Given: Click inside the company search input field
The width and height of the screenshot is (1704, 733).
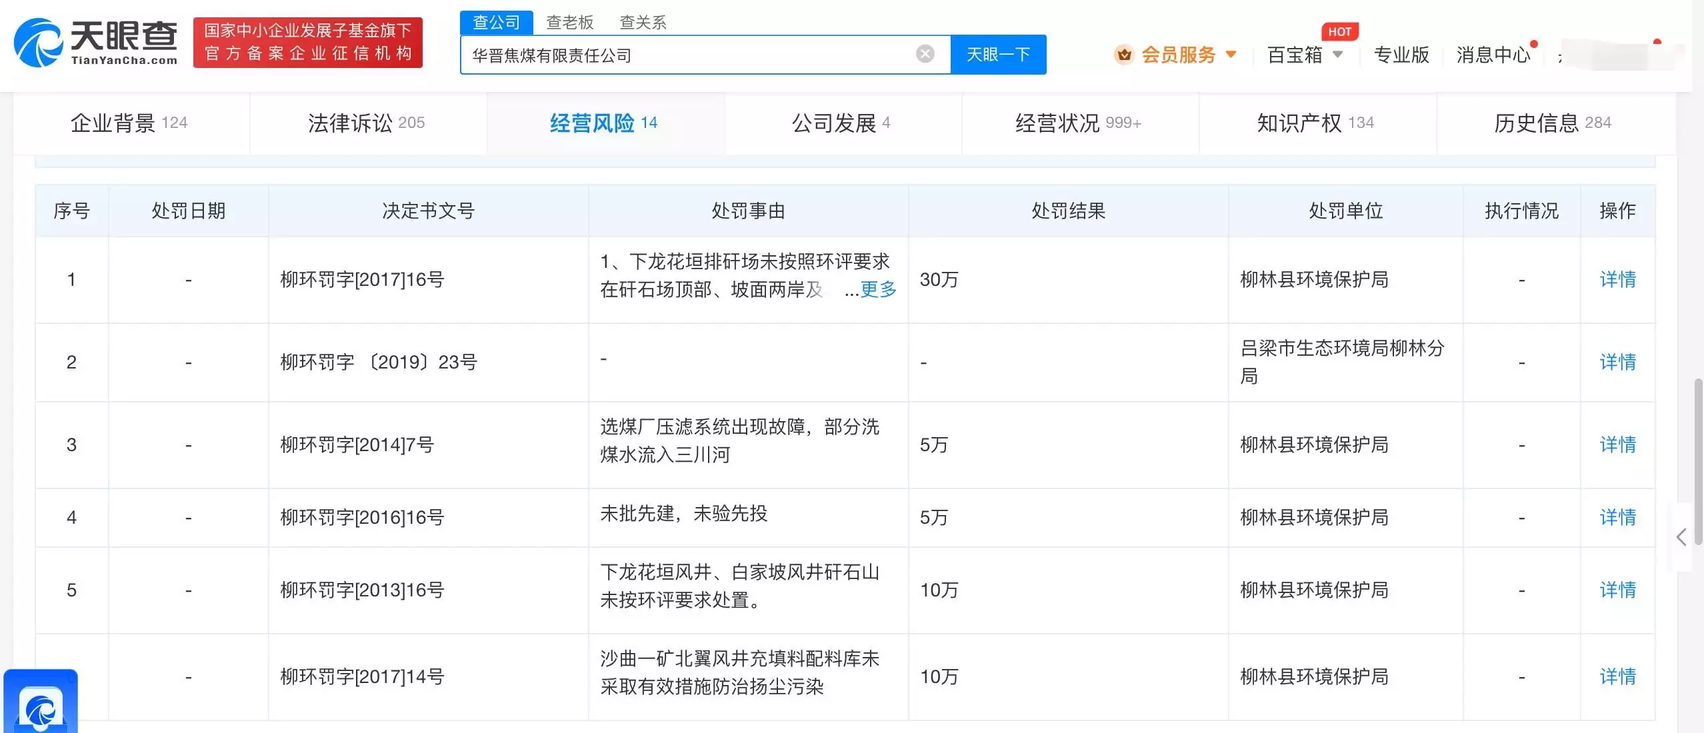Looking at the screenshot, I should tap(667, 54).
